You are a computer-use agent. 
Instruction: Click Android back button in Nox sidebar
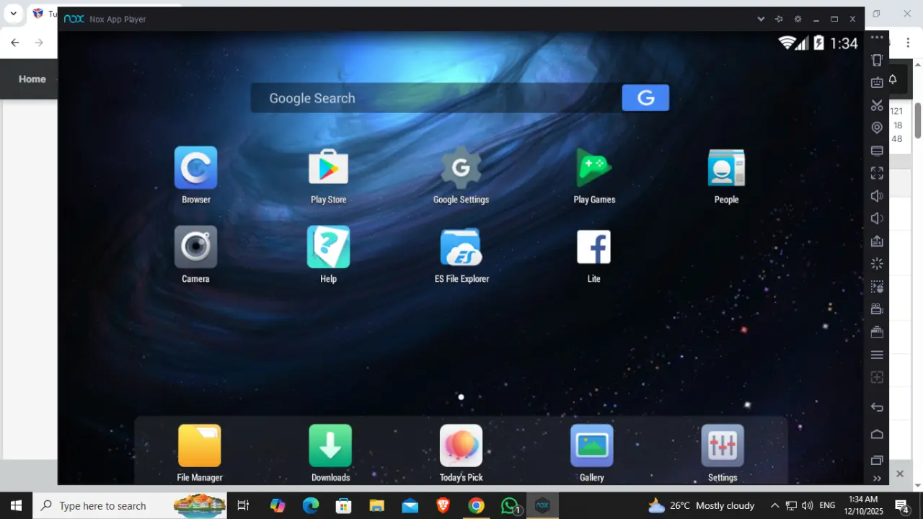pos(877,407)
